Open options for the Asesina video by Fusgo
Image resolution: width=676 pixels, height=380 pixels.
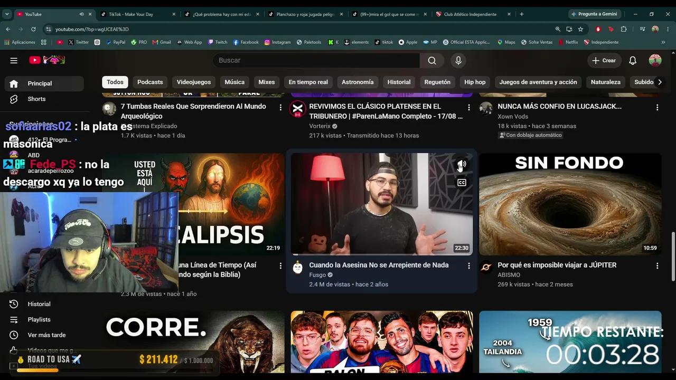click(468, 266)
